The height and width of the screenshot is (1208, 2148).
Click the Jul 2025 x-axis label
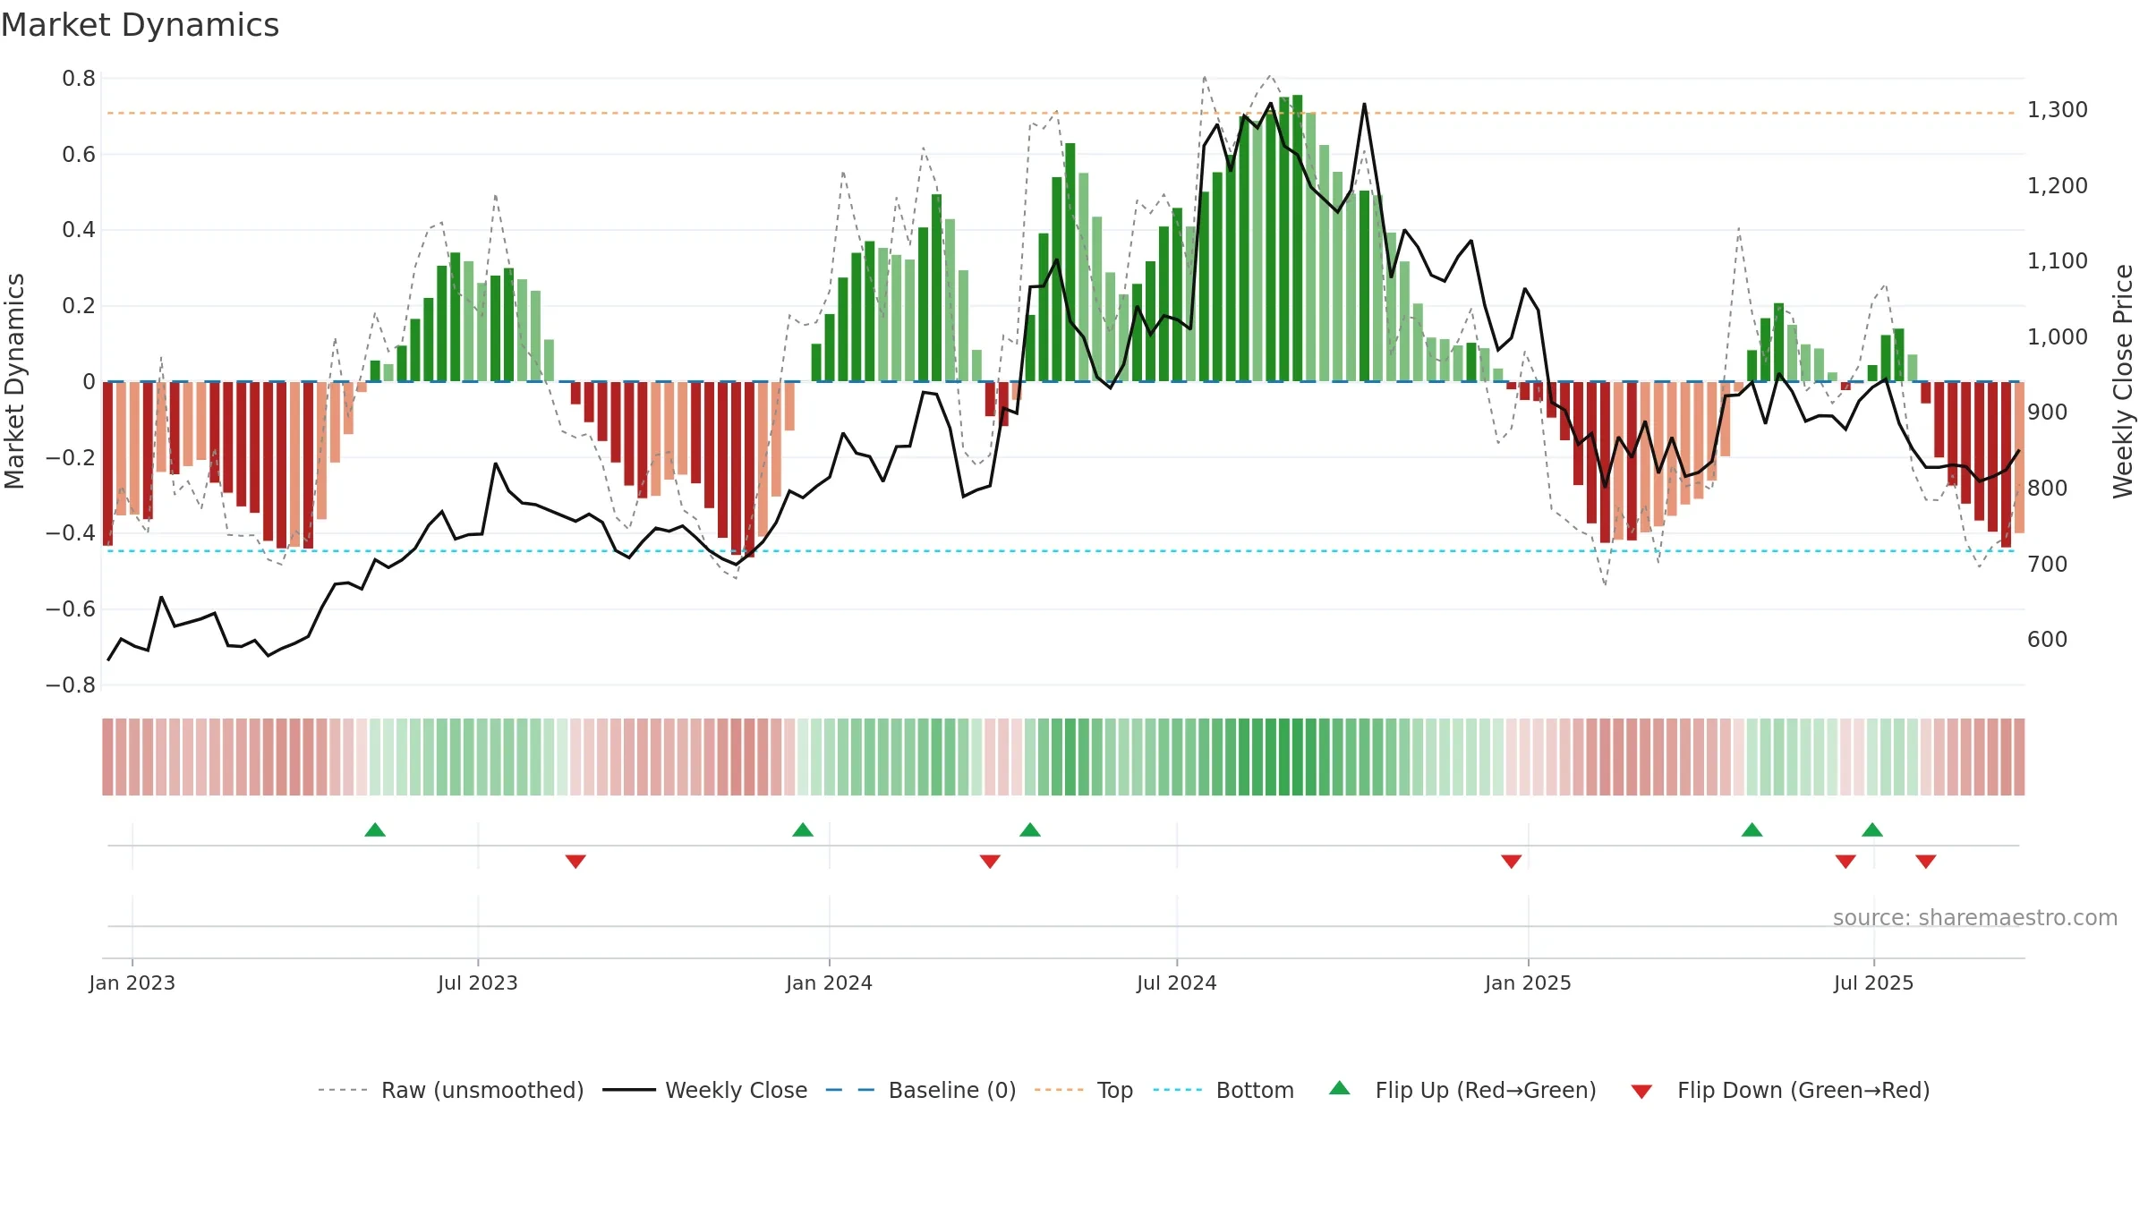click(x=1874, y=983)
